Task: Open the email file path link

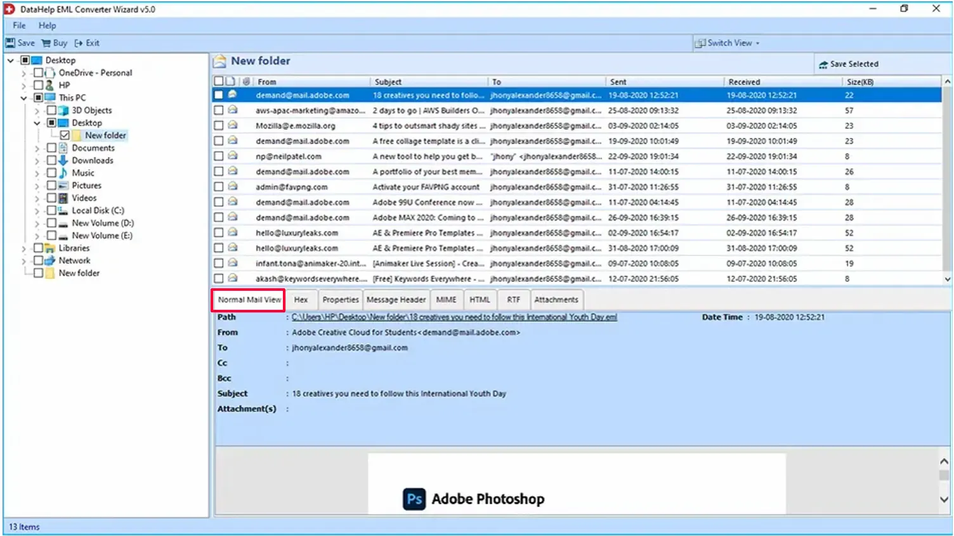Action: pyautogui.click(x=454, y=317)
